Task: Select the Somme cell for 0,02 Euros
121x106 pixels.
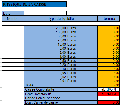Action: point(109,77)
